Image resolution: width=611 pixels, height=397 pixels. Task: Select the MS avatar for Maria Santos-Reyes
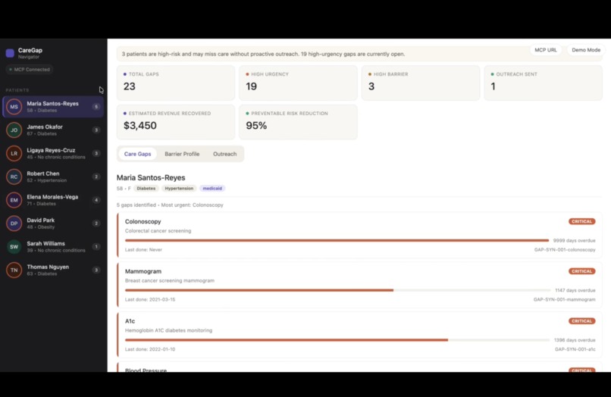14,107
